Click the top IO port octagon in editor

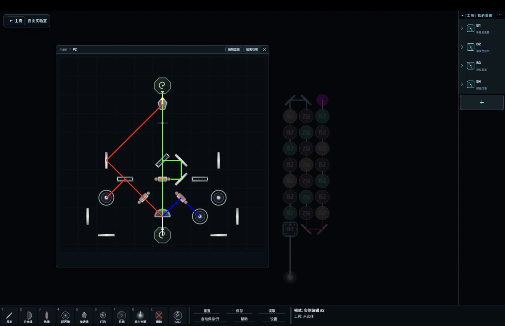(162, 86)
